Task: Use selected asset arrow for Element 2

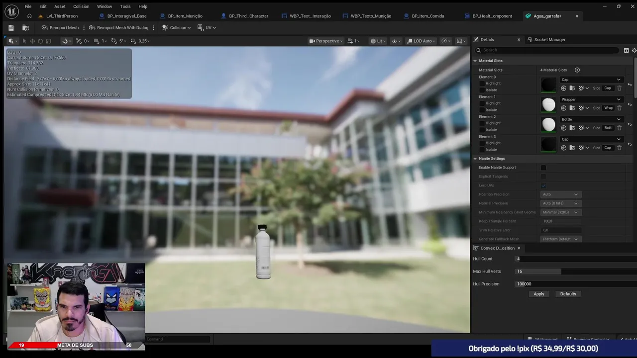Action: coord(563,128)
